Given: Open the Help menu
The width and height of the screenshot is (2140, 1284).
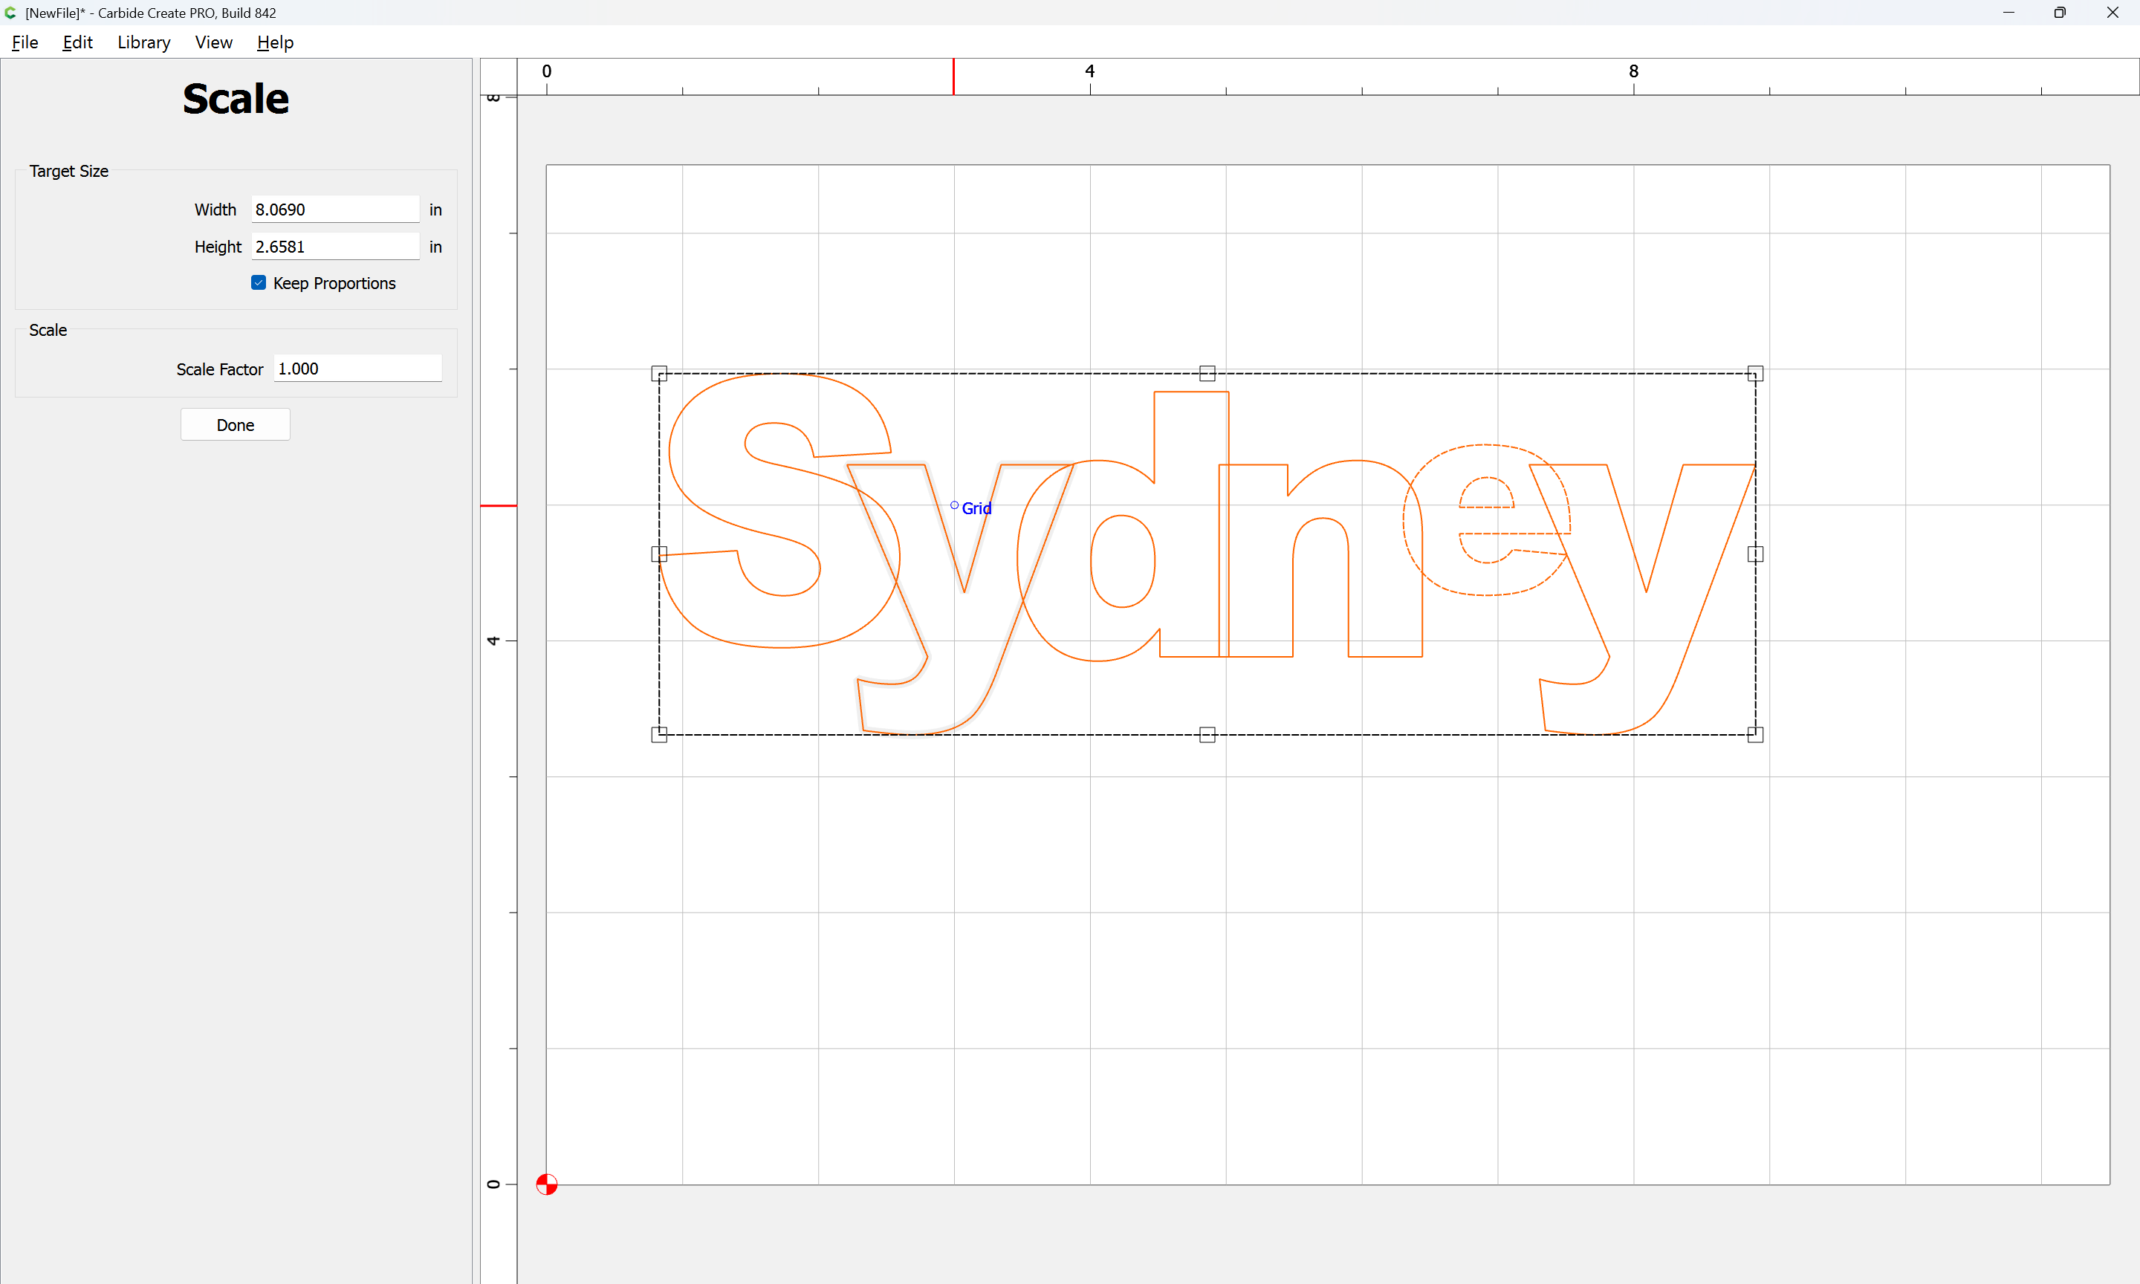Looking at the screenshot, I should coord(275,42).
